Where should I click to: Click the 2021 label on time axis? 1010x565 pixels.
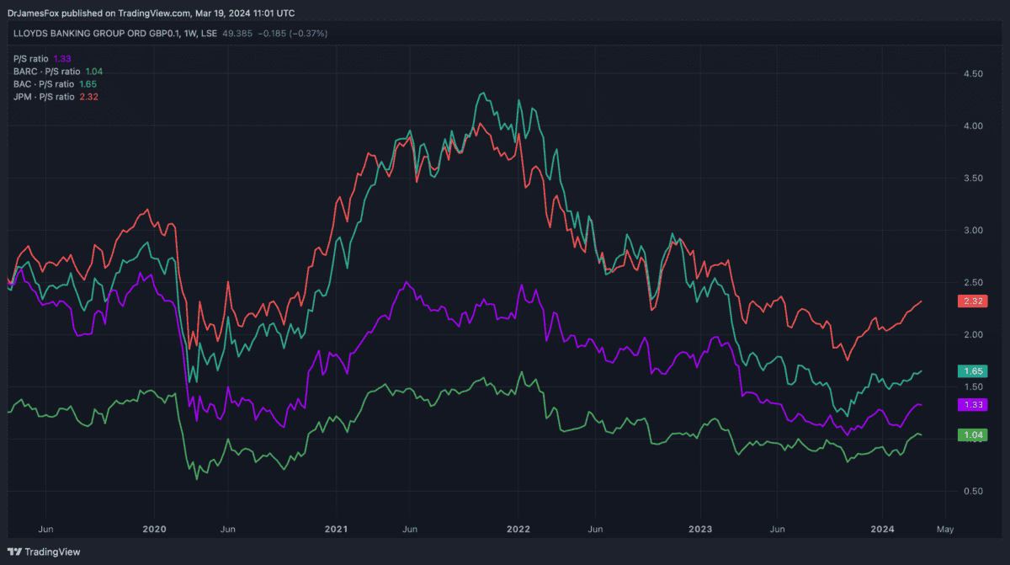[336, 529]
